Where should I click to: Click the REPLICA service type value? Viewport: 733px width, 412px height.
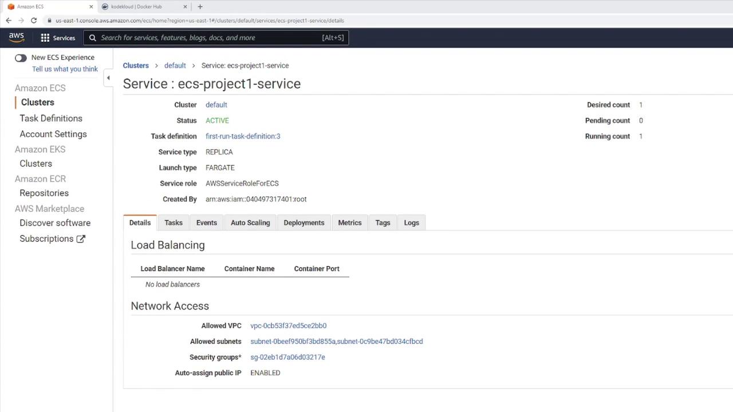coord(219,152)
